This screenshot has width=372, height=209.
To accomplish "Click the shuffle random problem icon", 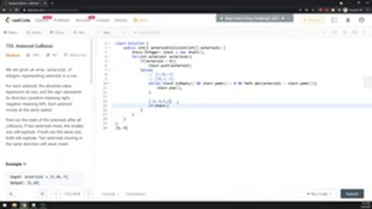I will (42, 193).
